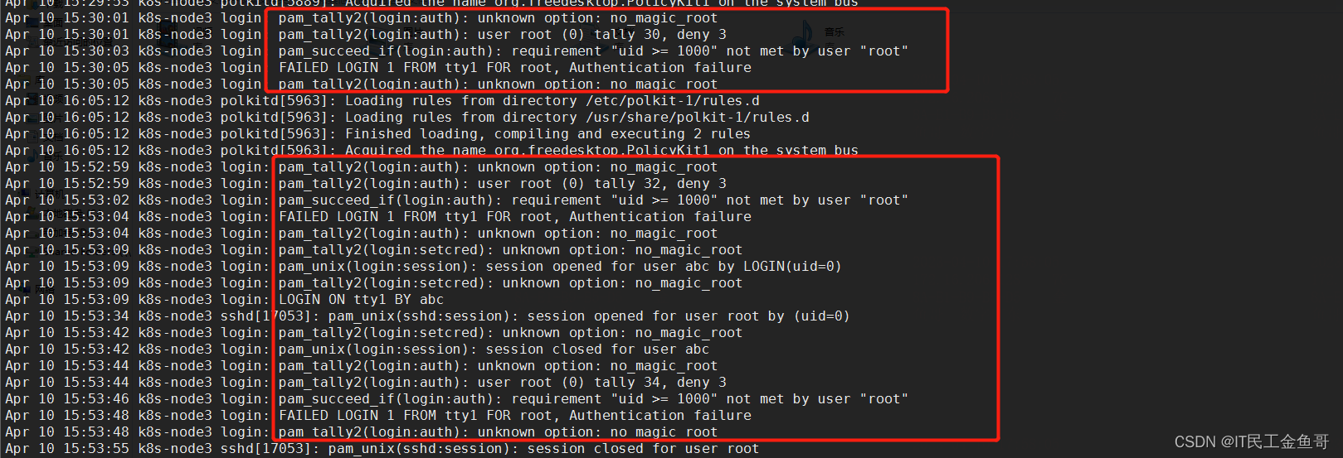Viewport: 1343px width, 458px height.
Task: Click the CSDN @IT民工金鱼哥 watermark
Action: coord(1251,441)
